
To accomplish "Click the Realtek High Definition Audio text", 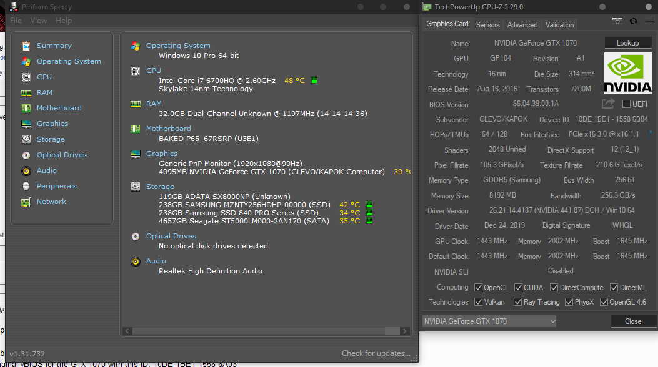I will (x=210, y=271).
